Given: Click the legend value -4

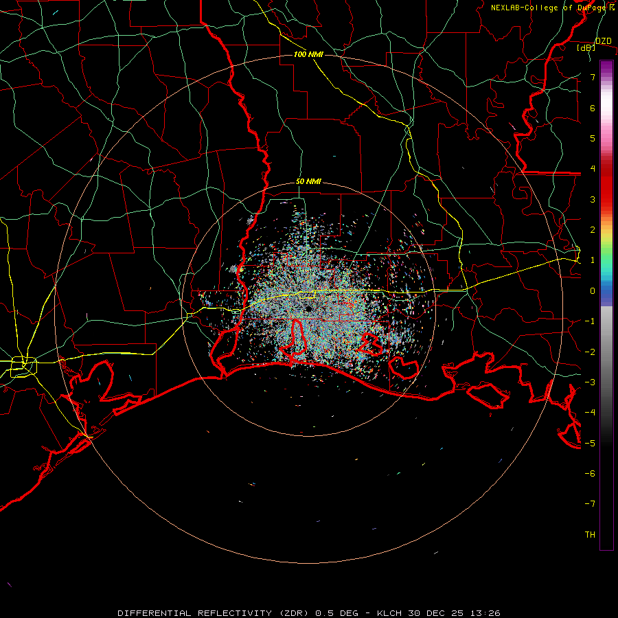Looking at the screenshot, I should tap(590, 413).
